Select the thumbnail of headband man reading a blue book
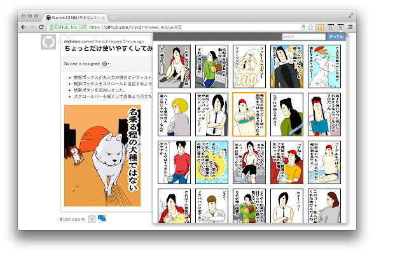407x254 pixels. (324, 114)
